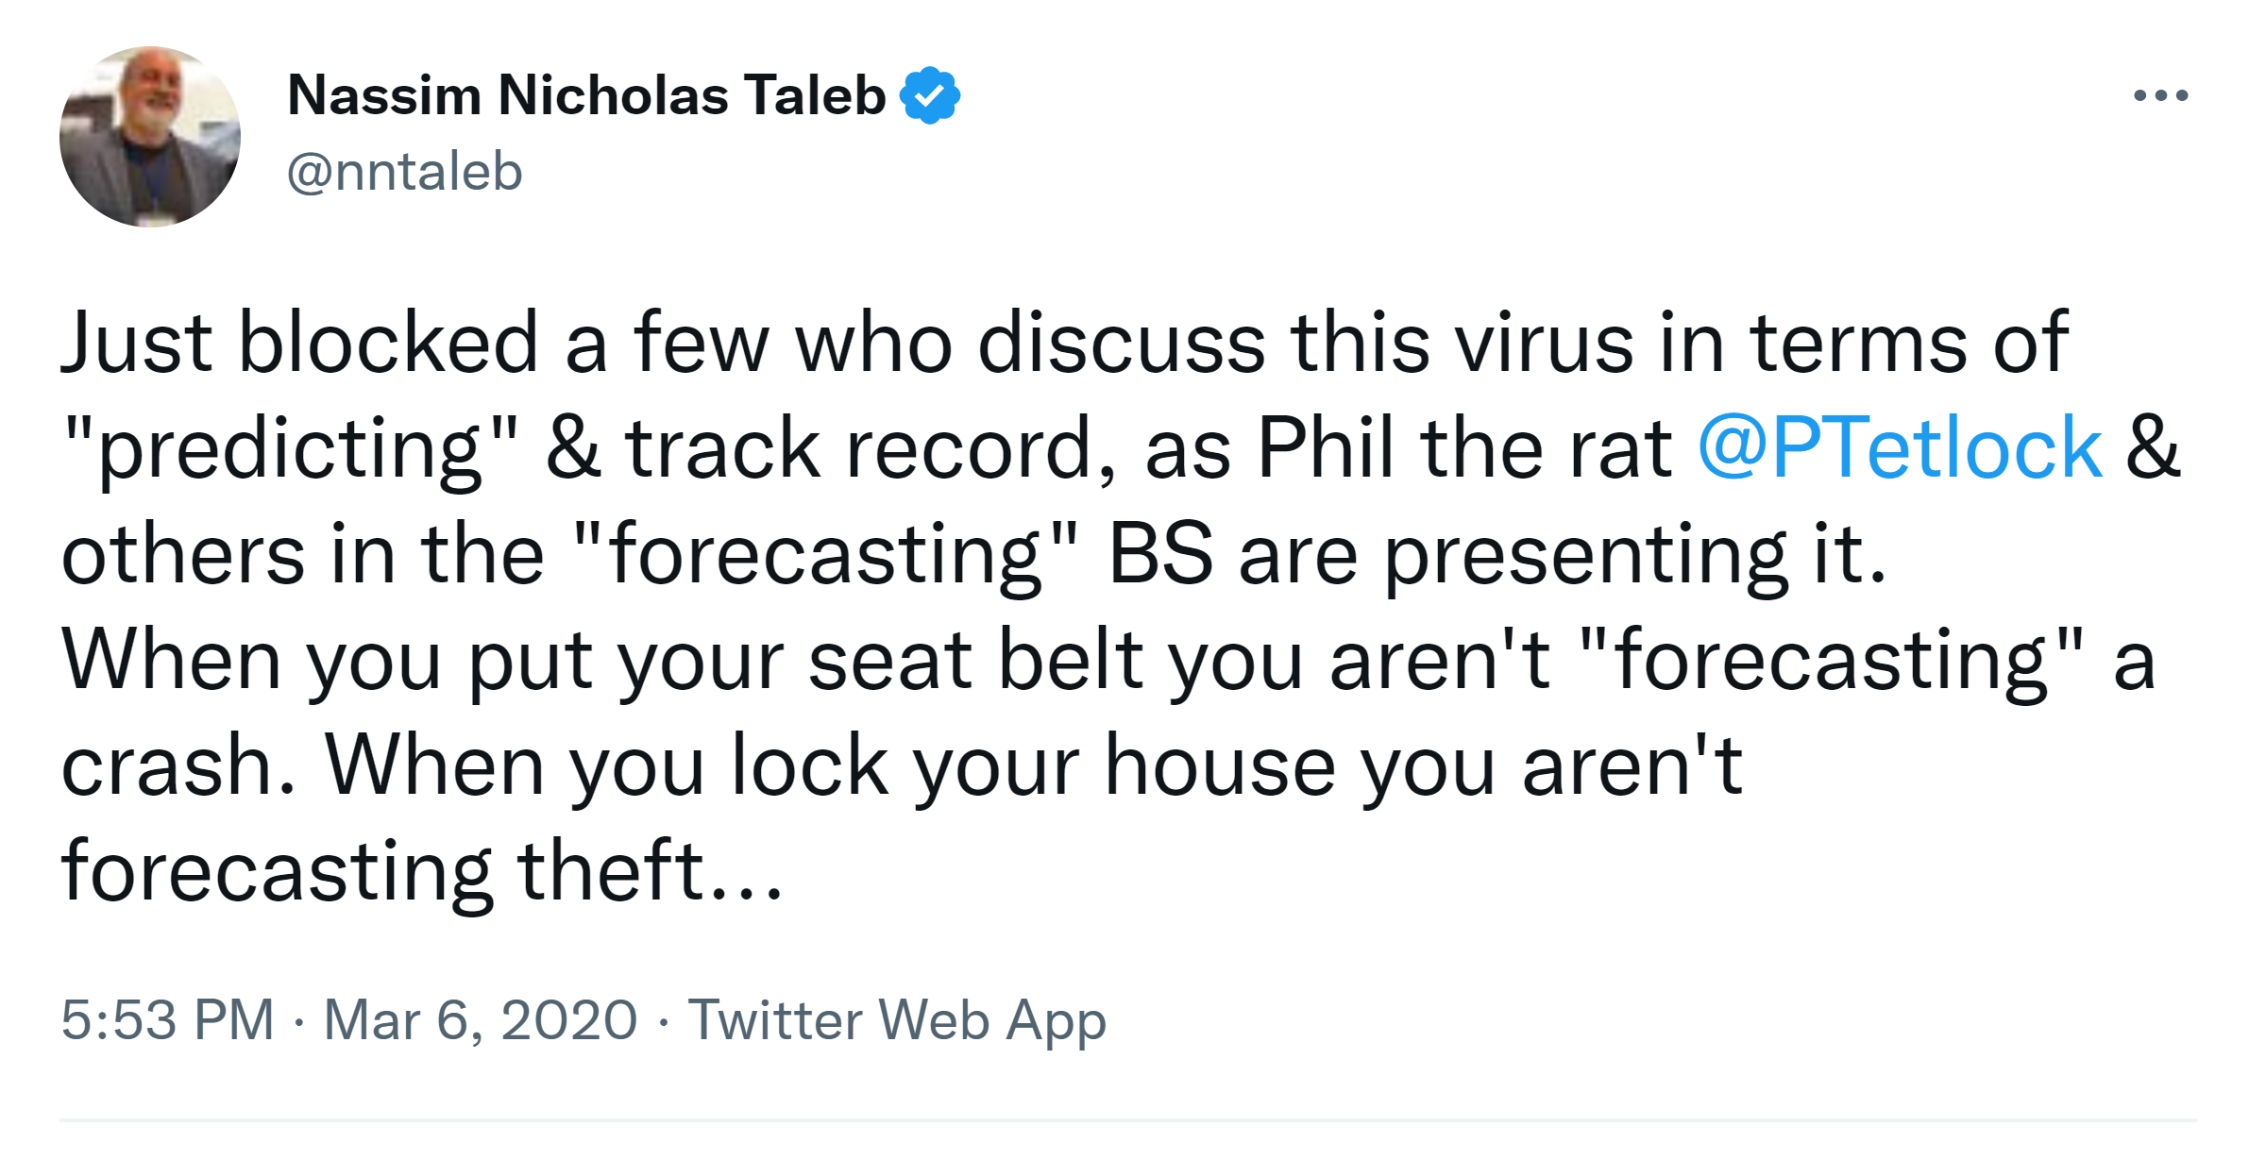Click the 5:53 PM timestamp
The width and height of the screenshot is (2249, 1160).
coord(167,1020)
